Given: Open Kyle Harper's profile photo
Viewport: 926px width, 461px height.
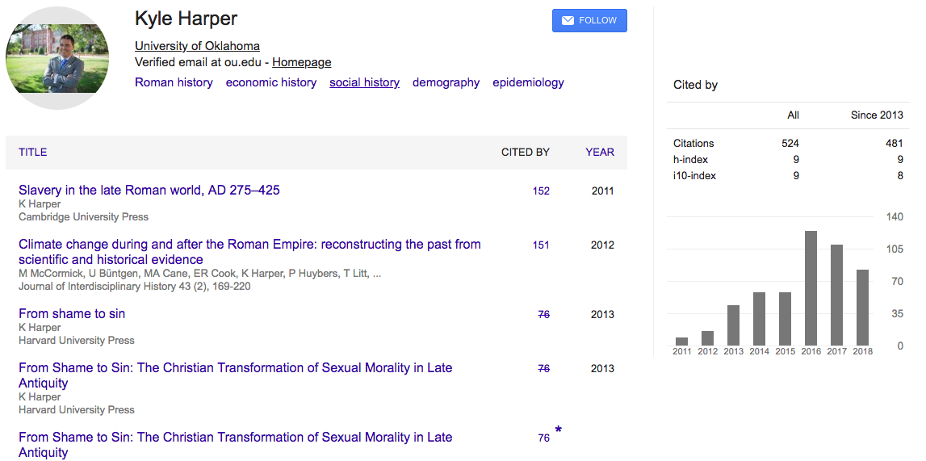Looking at the screenshot, I should coord(57,58).
